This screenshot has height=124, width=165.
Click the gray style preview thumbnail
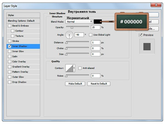point(147,46)
